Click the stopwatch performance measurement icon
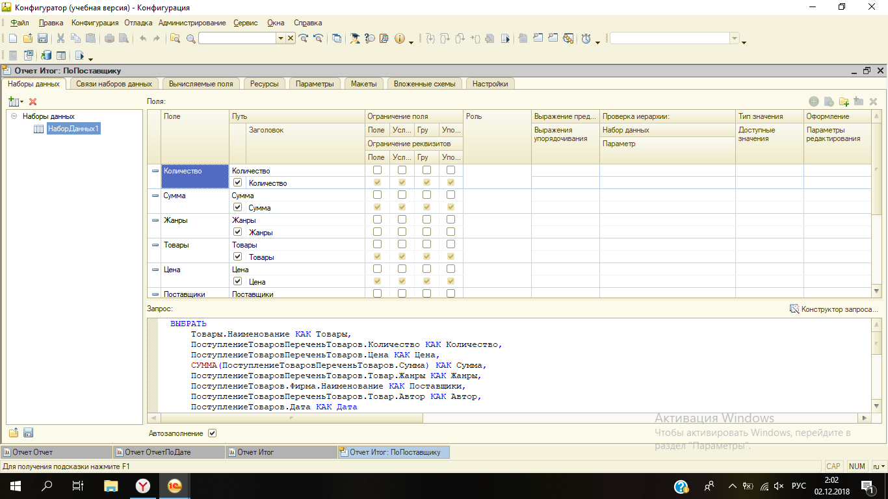888x499 pixels. [586, 38]
